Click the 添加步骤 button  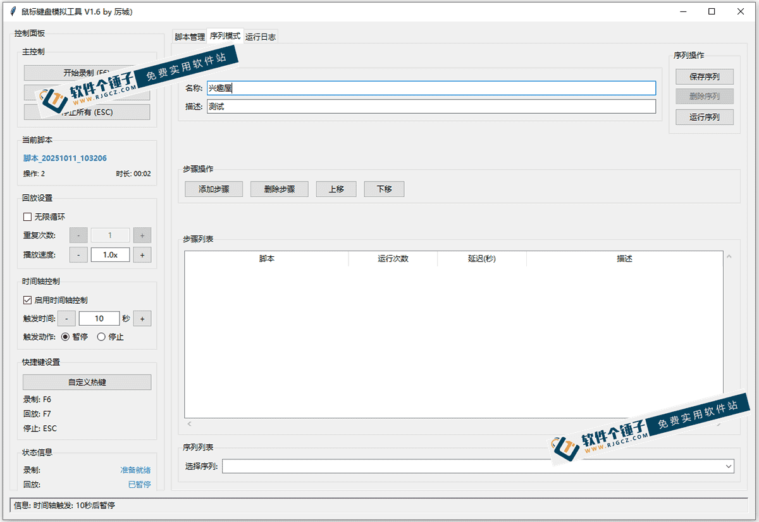213,189
